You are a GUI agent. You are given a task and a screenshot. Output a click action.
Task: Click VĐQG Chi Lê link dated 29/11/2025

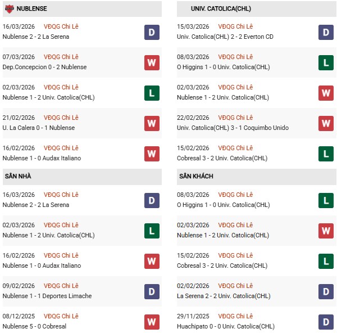236,316
